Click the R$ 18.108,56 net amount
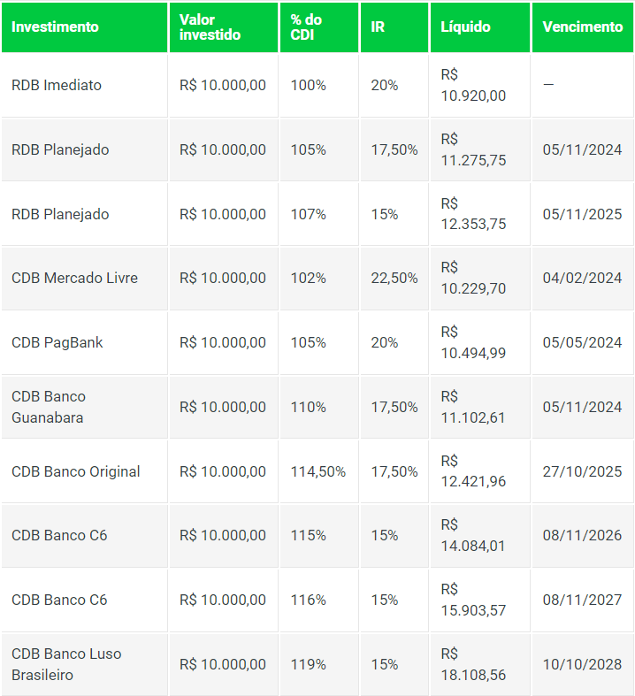 point(473,664)
